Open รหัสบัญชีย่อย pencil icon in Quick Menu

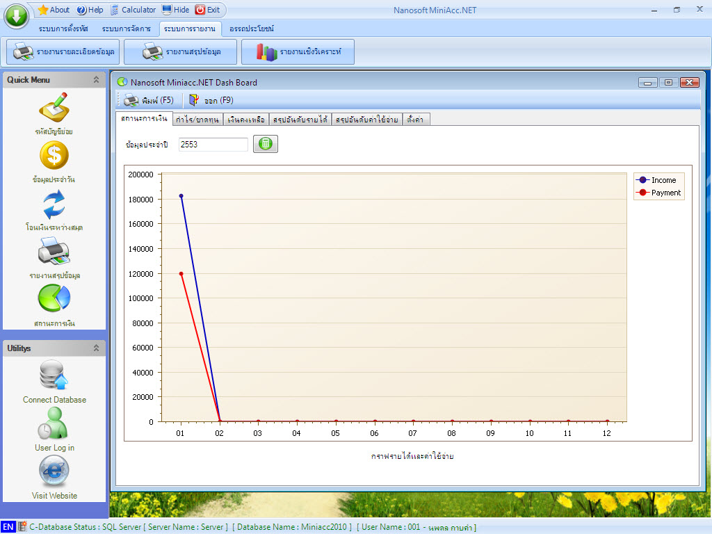54,108
